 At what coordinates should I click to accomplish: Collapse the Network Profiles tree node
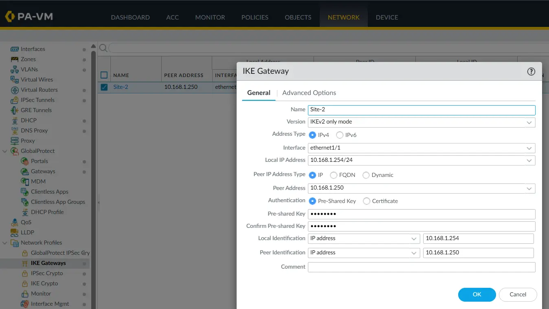(x=5, y=243)
